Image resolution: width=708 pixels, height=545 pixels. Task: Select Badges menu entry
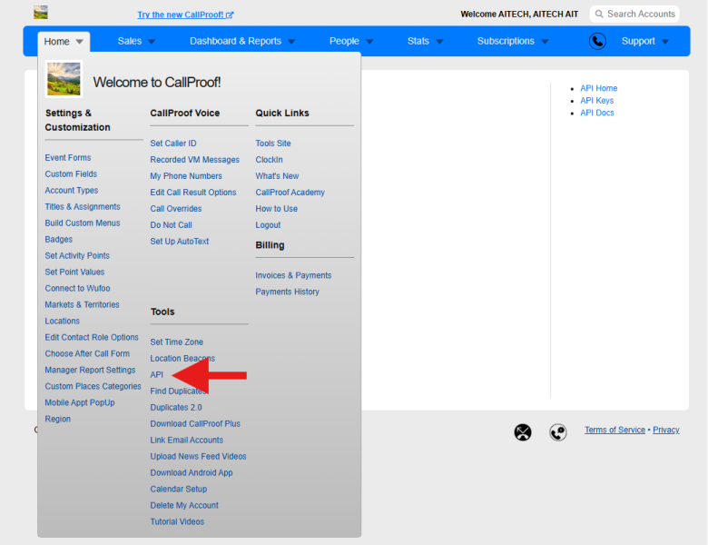[58, 239]
